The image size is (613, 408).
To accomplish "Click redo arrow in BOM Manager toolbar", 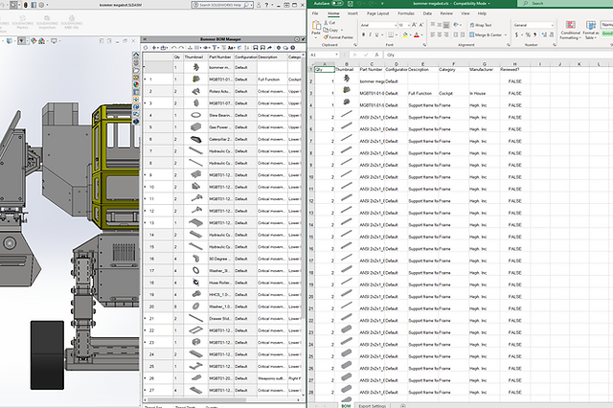I will point(181,48).
